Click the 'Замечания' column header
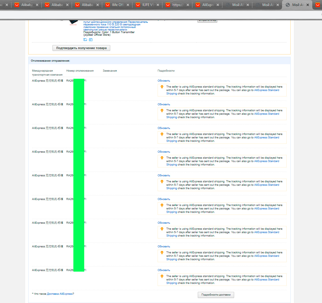This screenshot has width=322, height=303. point(110,71)
